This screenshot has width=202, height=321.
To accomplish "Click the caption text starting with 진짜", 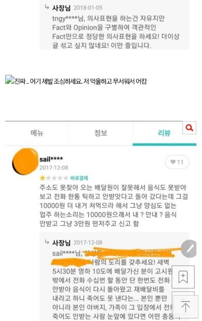I will [80, 81].
